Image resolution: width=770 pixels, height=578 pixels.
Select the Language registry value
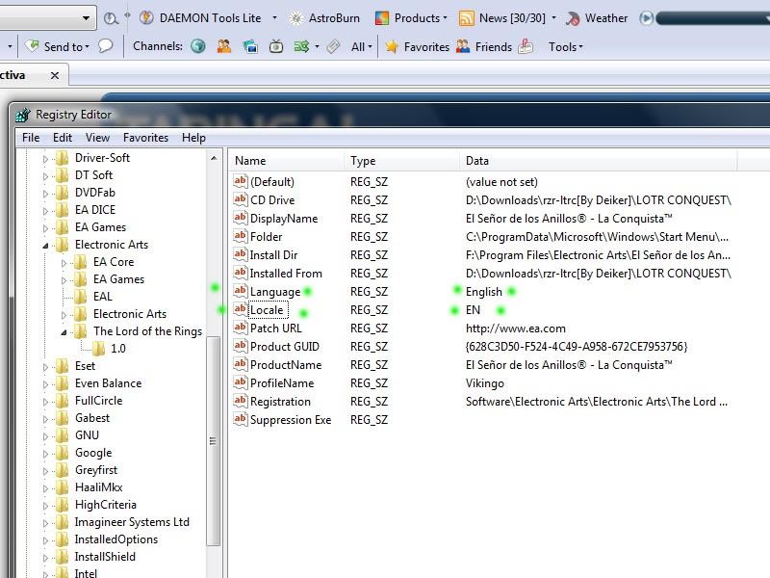pyautogui.click(x=275, y=292)
